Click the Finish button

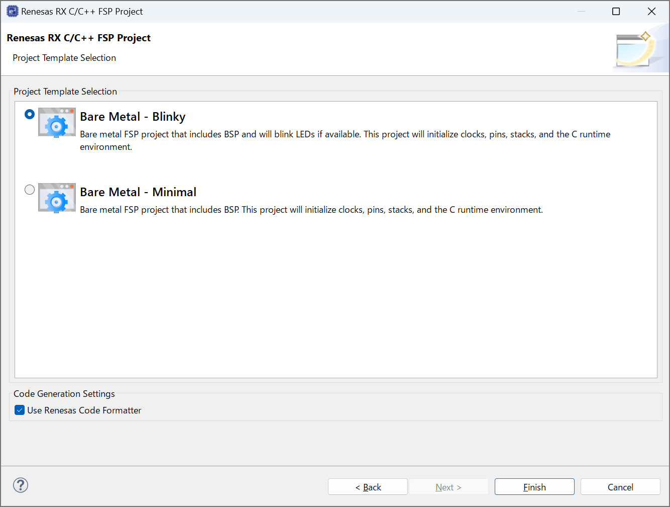(x=534, y=487)
